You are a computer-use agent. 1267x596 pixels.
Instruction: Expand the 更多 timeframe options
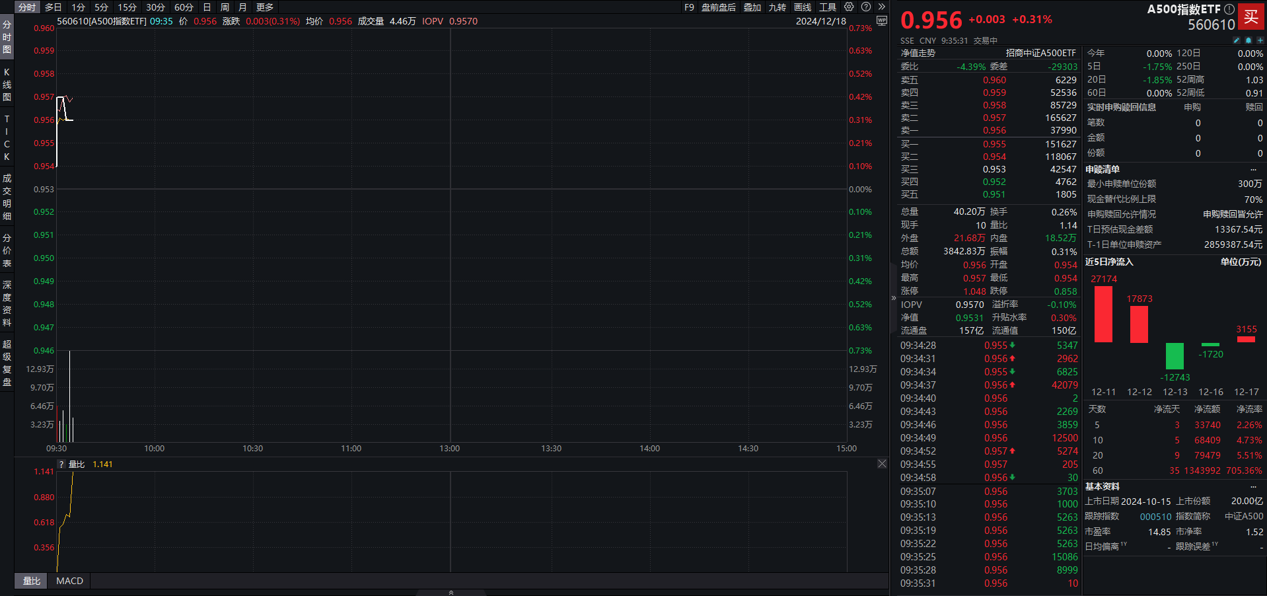coord(265,7)
